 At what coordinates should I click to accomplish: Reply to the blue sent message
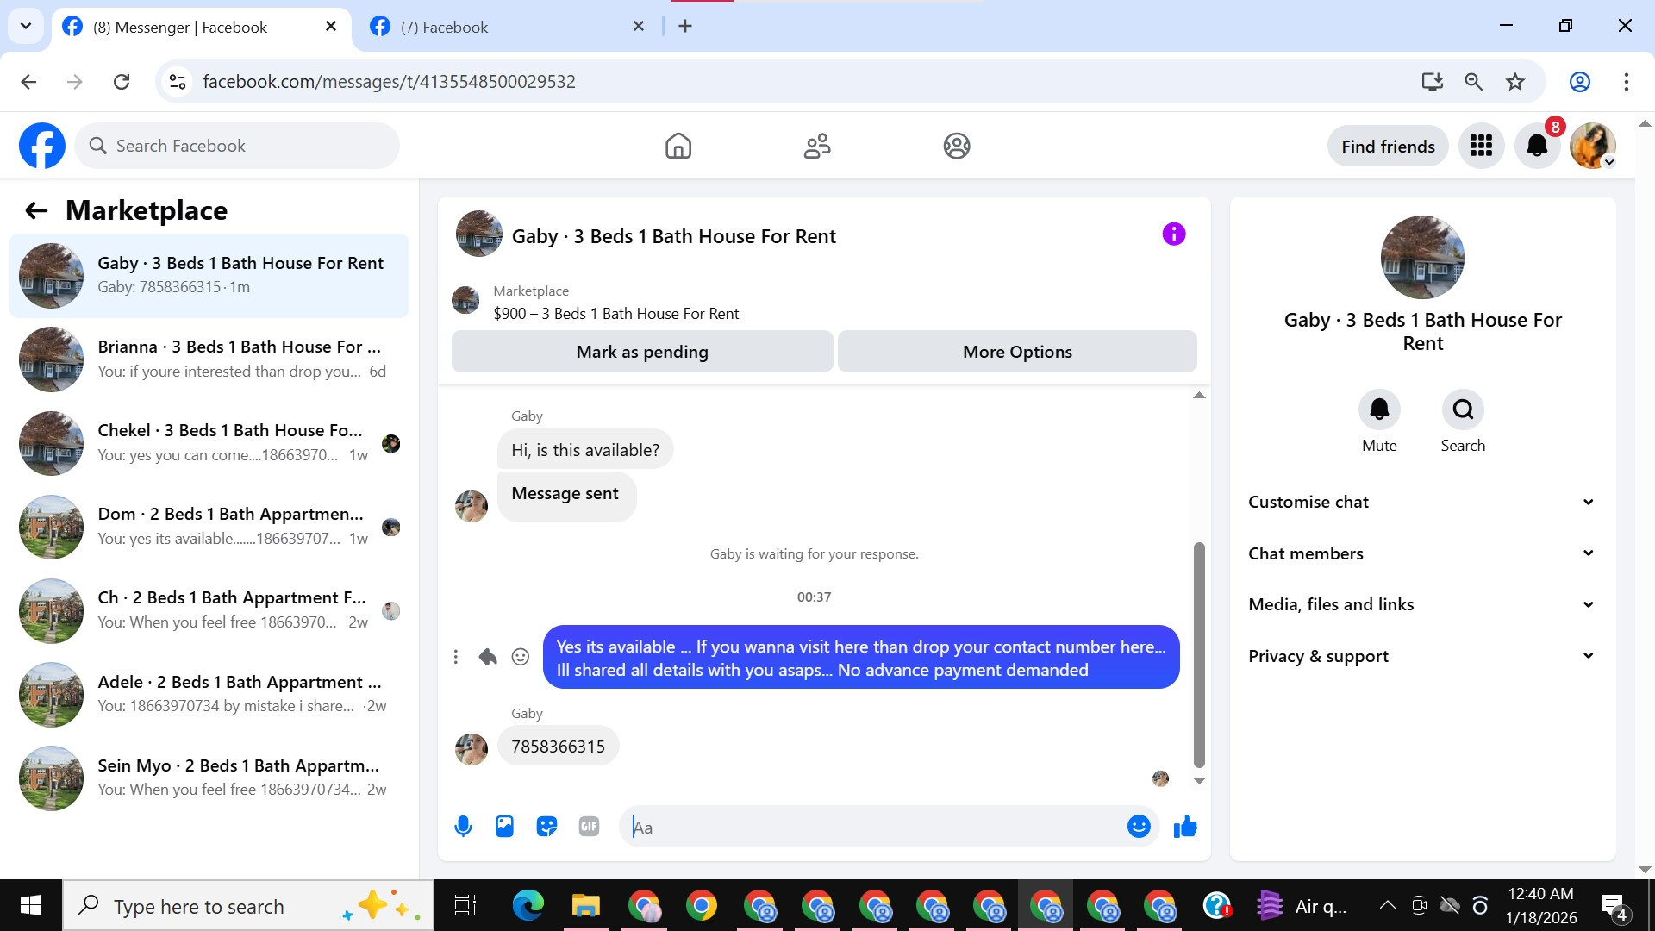488,657
